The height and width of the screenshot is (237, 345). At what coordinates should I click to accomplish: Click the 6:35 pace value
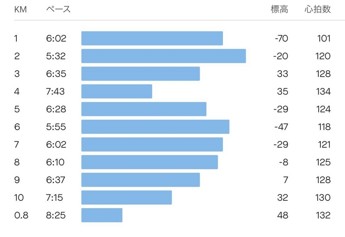[x=56, y=74]
